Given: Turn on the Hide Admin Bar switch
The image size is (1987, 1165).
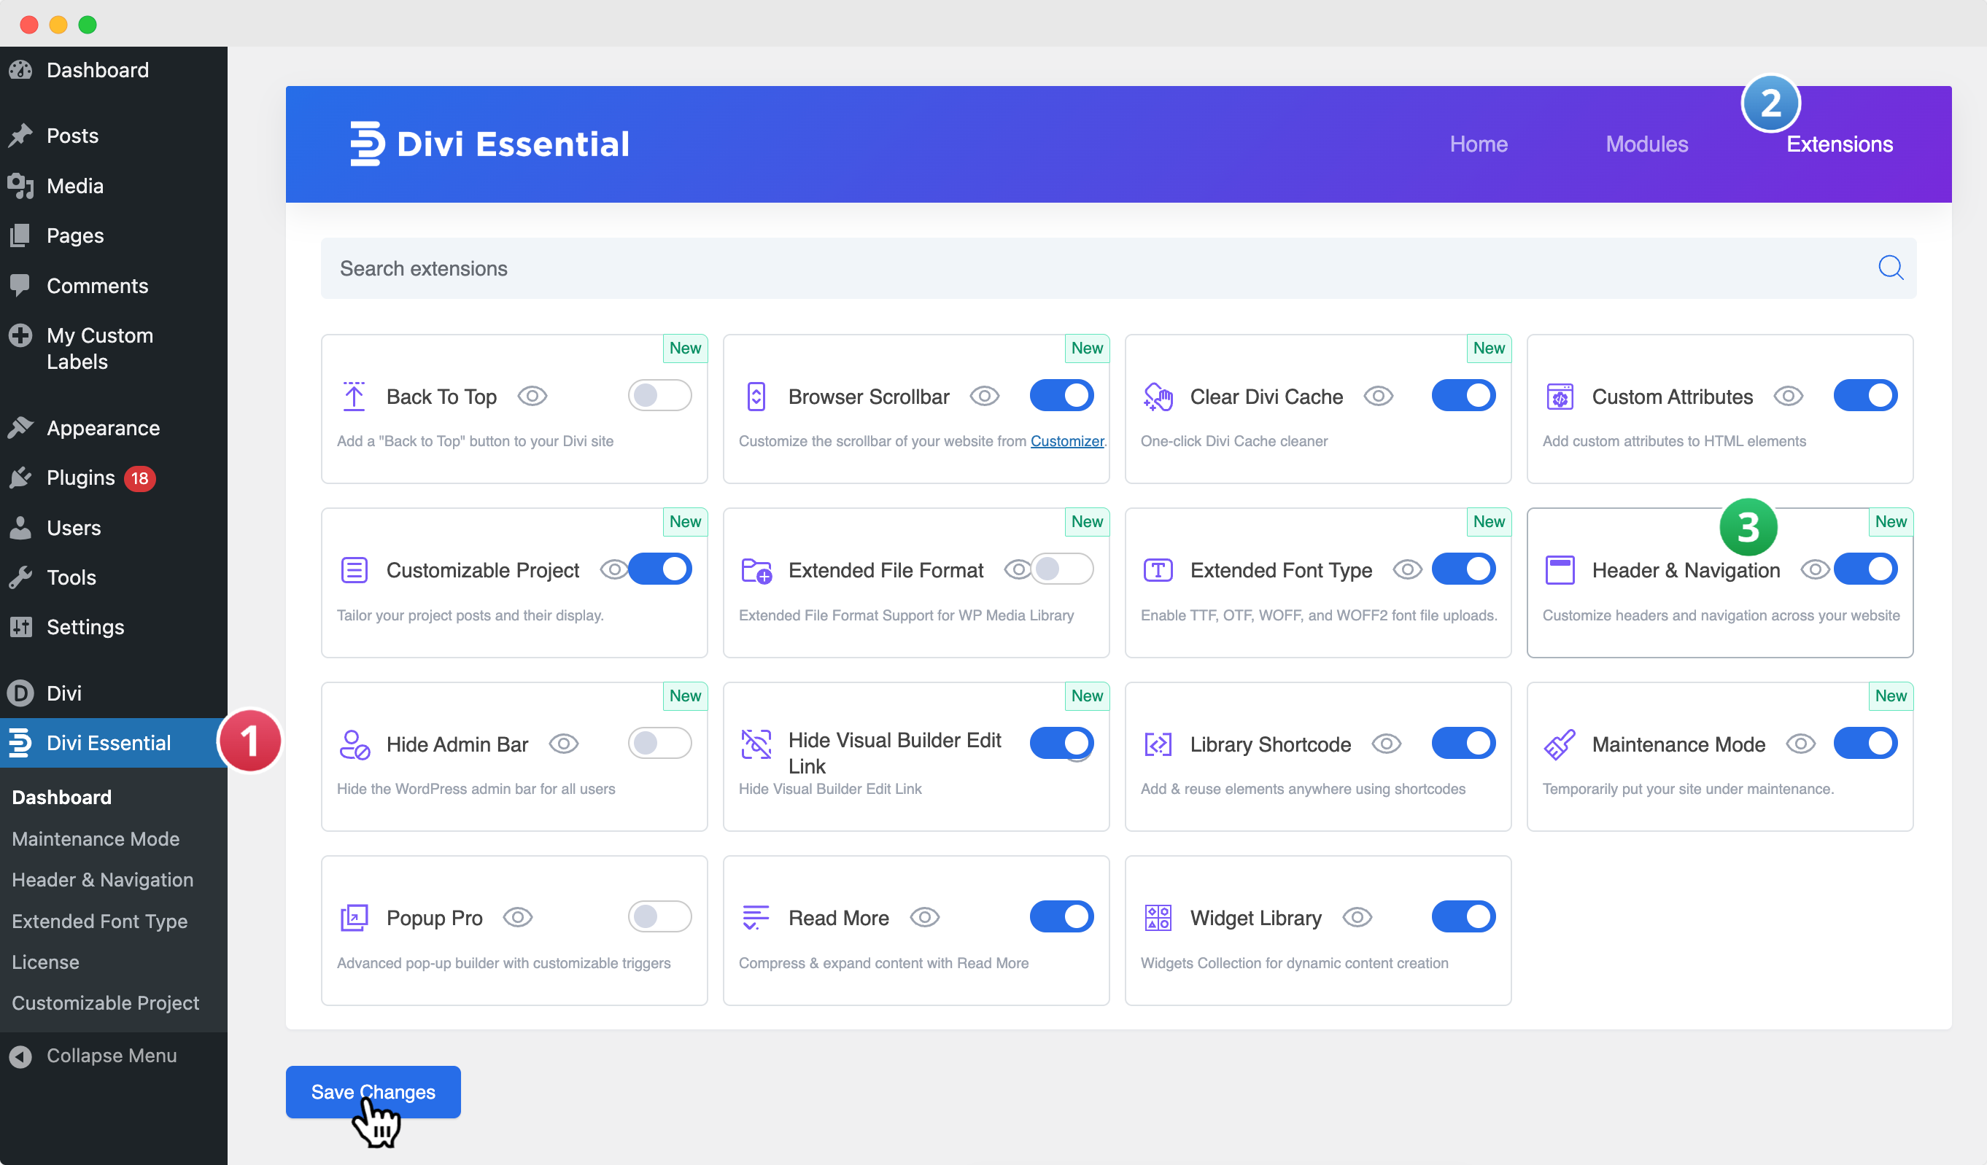Looking at the screenshot, I should pos(659,744).
